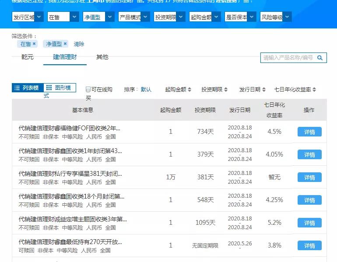The image size is (337, 262).
Task: Click the search magnifier icon
Action: click(x=320, y=58)
